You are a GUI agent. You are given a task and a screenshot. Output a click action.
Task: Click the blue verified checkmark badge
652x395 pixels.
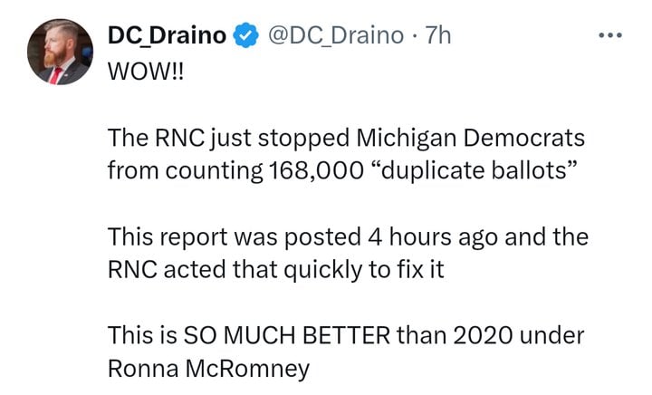(x=245, y=35)
